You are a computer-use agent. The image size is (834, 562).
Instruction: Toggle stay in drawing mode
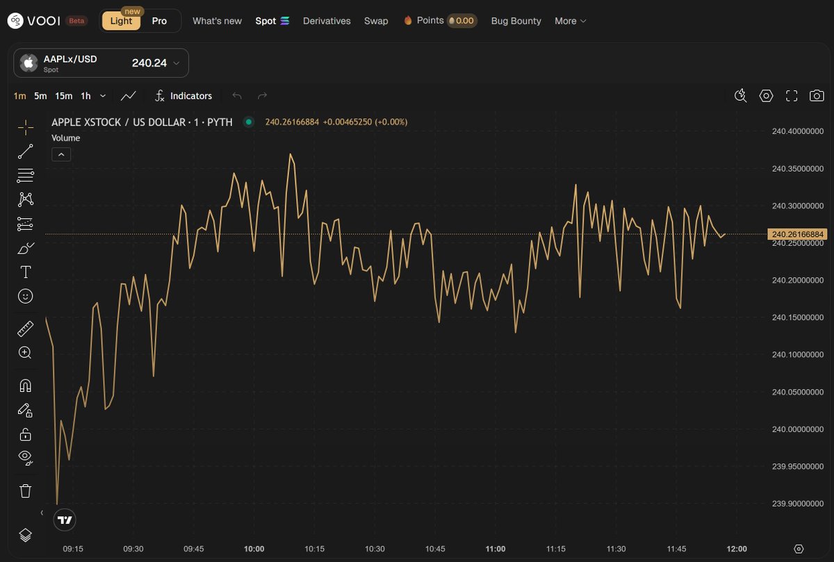(26, 410)
